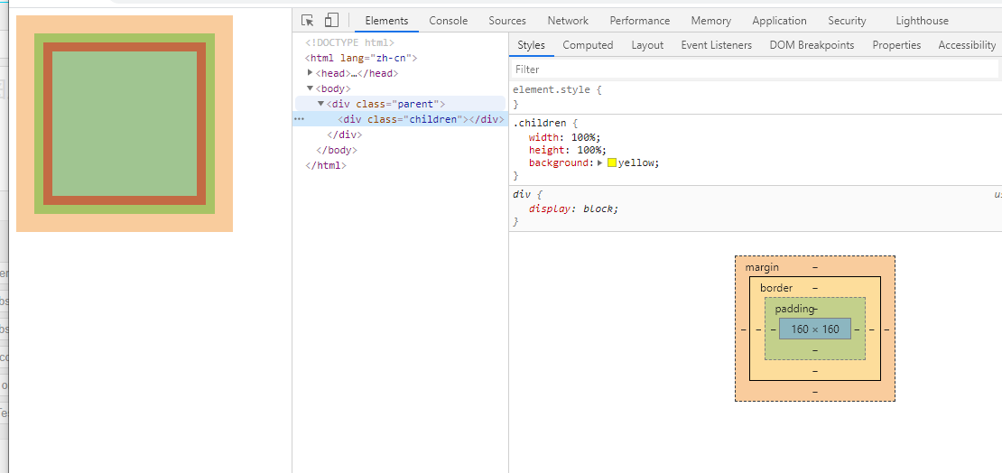The height and width of the screenshot is (473, 1002).
Task: Click the element.style rule block
Action: click(x=756, y=97)
